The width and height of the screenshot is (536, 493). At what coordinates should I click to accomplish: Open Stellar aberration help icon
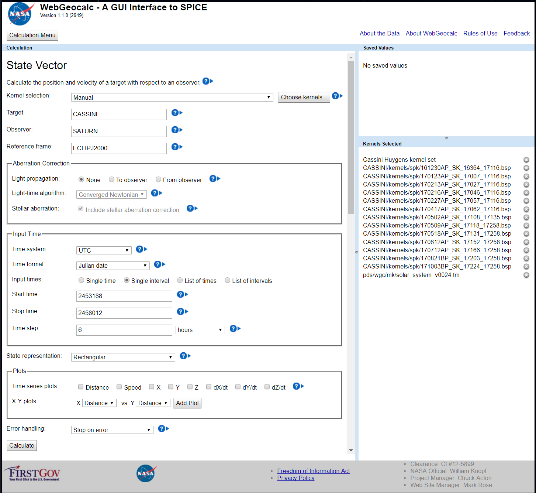coord(192,208)
